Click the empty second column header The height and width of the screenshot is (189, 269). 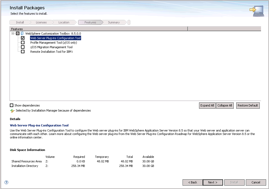click(224, 29)
